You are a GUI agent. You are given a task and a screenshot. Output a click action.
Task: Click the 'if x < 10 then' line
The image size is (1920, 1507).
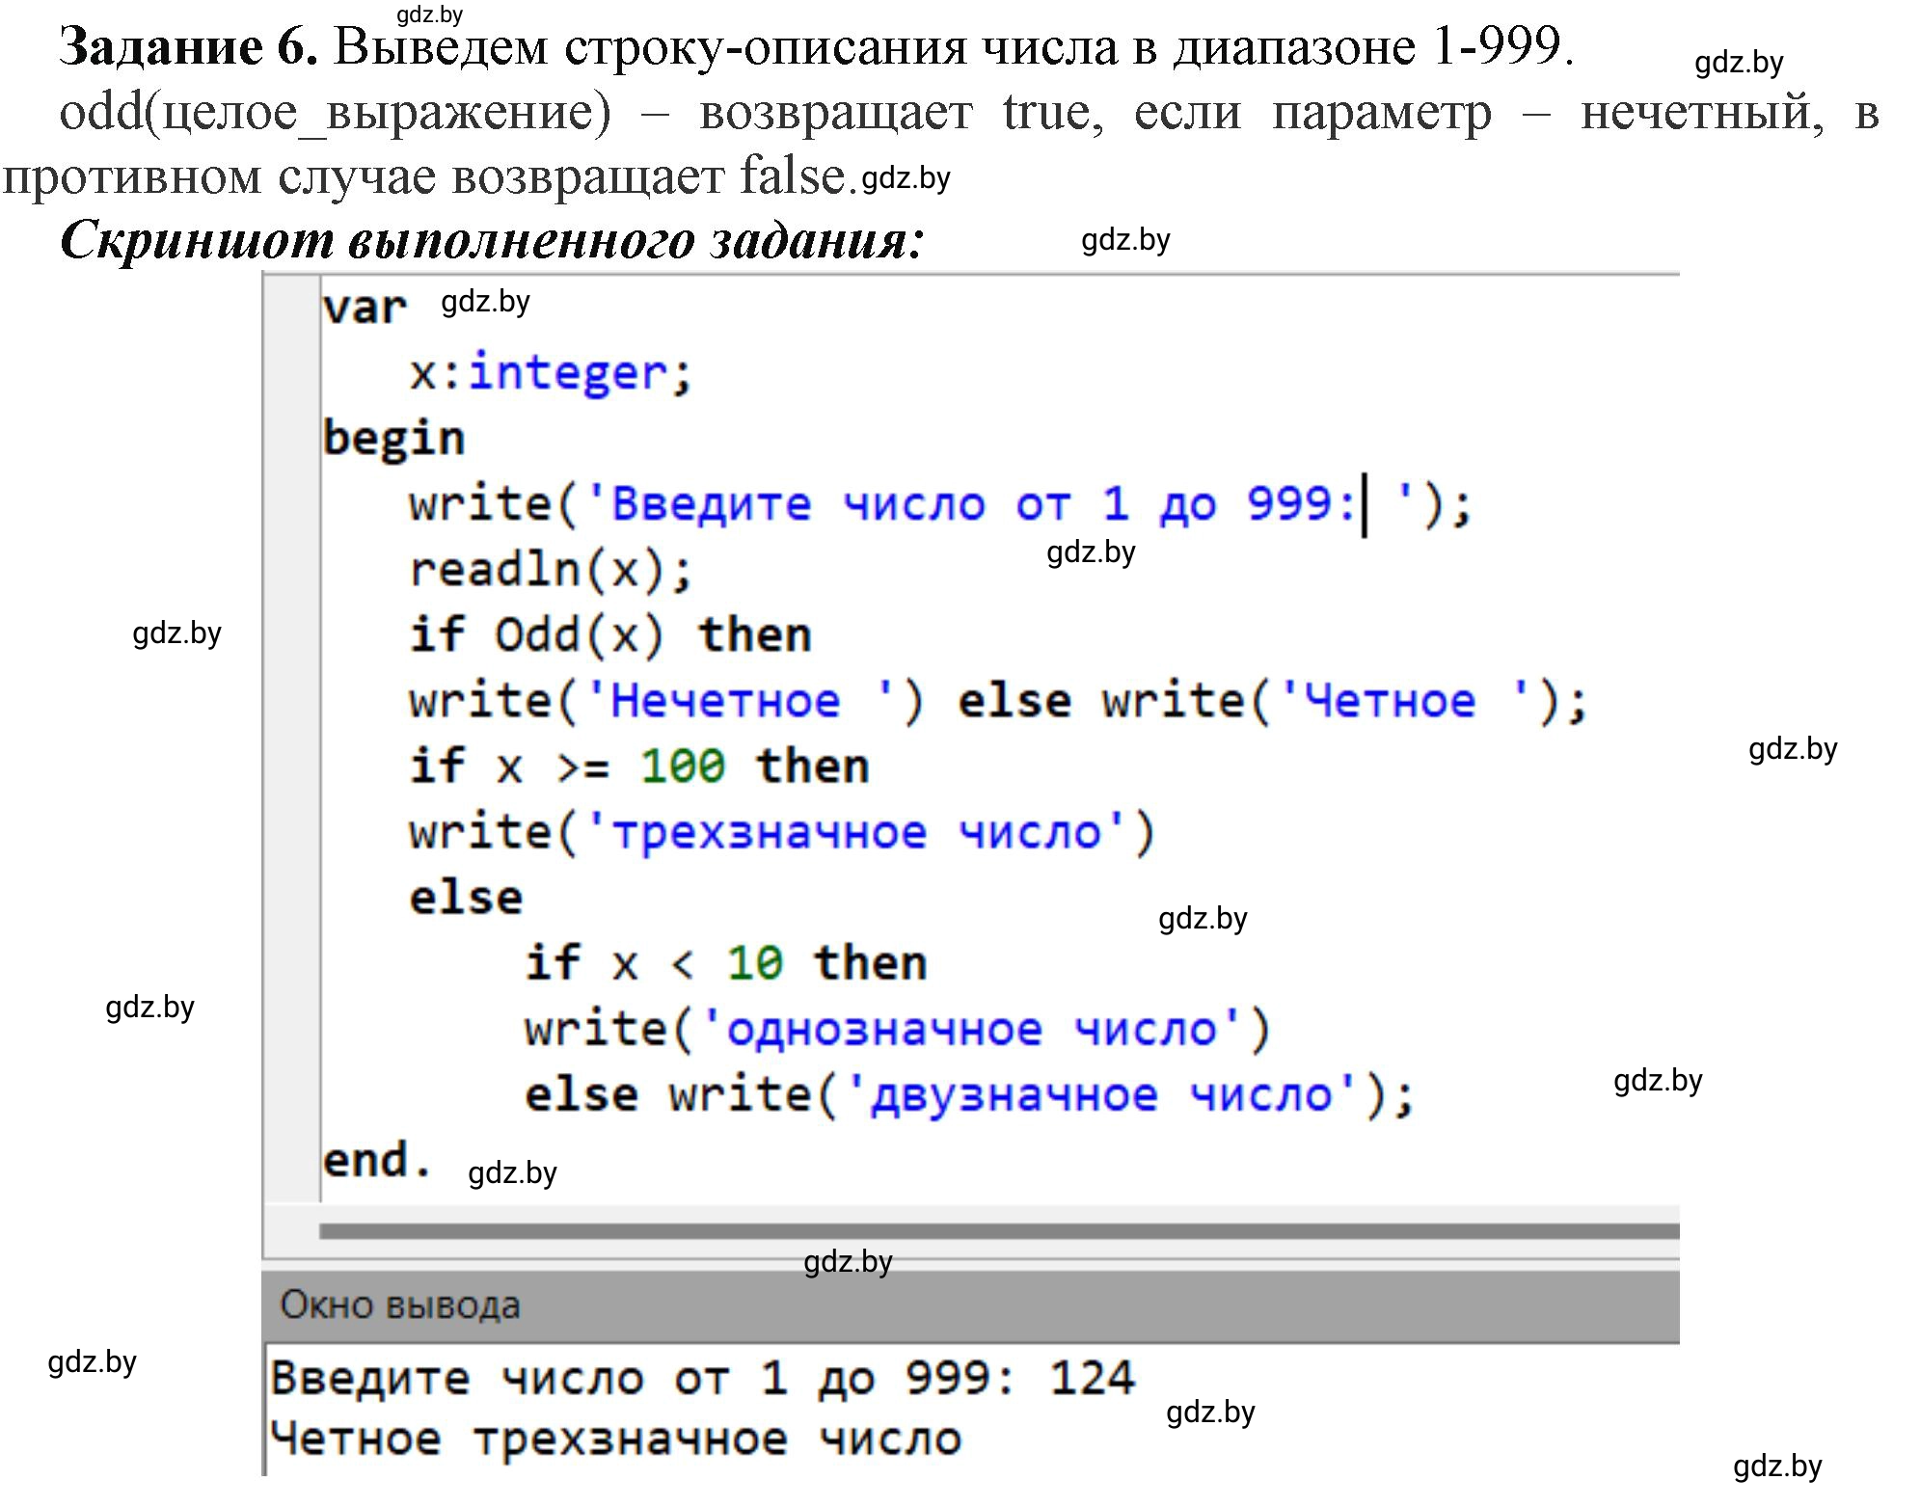(x=725, y=963)
